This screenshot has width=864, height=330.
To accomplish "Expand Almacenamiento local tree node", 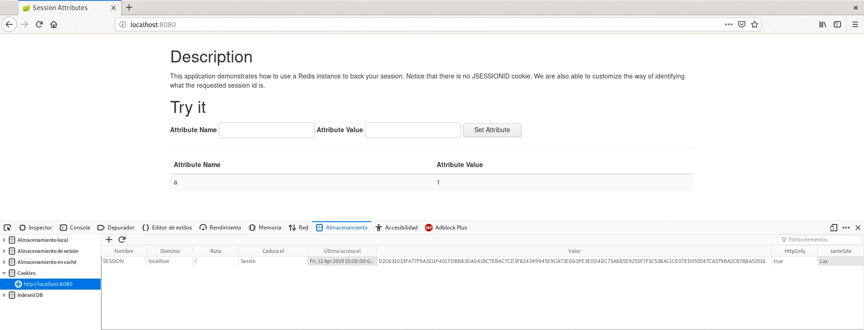I will pyautogui.click(x=4, y=240).
